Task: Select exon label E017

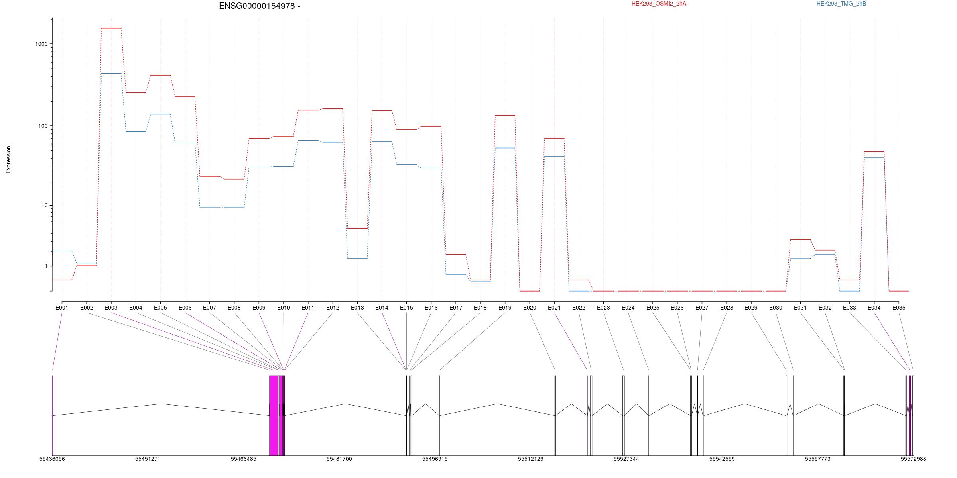Action: point(456,308)
